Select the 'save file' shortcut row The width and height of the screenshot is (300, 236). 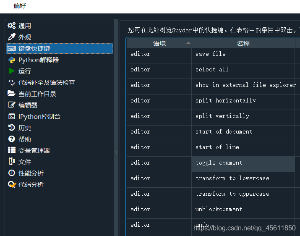(x=213, y=55)
